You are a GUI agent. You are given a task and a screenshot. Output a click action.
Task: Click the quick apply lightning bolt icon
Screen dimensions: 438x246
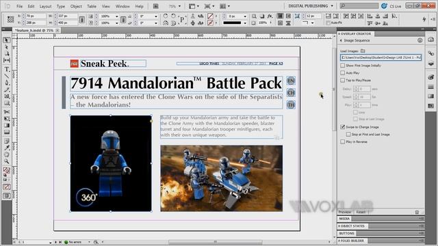(x=424, y=19)
